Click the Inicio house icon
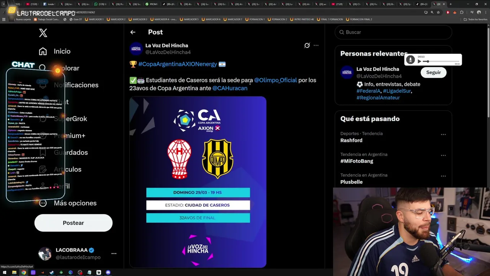Image resolution: width=490 pixels, height=276 pixels. click(43, 51)
